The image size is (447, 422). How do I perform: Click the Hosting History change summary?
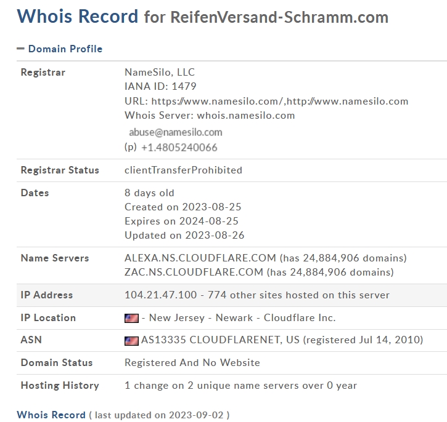(x=240, y=385)
